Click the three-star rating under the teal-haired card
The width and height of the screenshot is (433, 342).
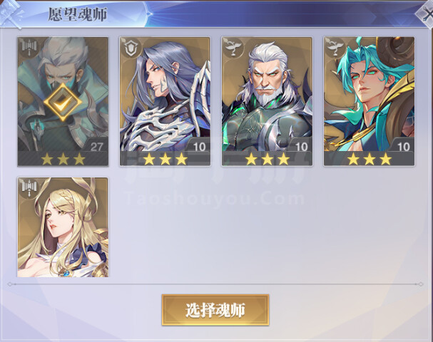(370, 159)
